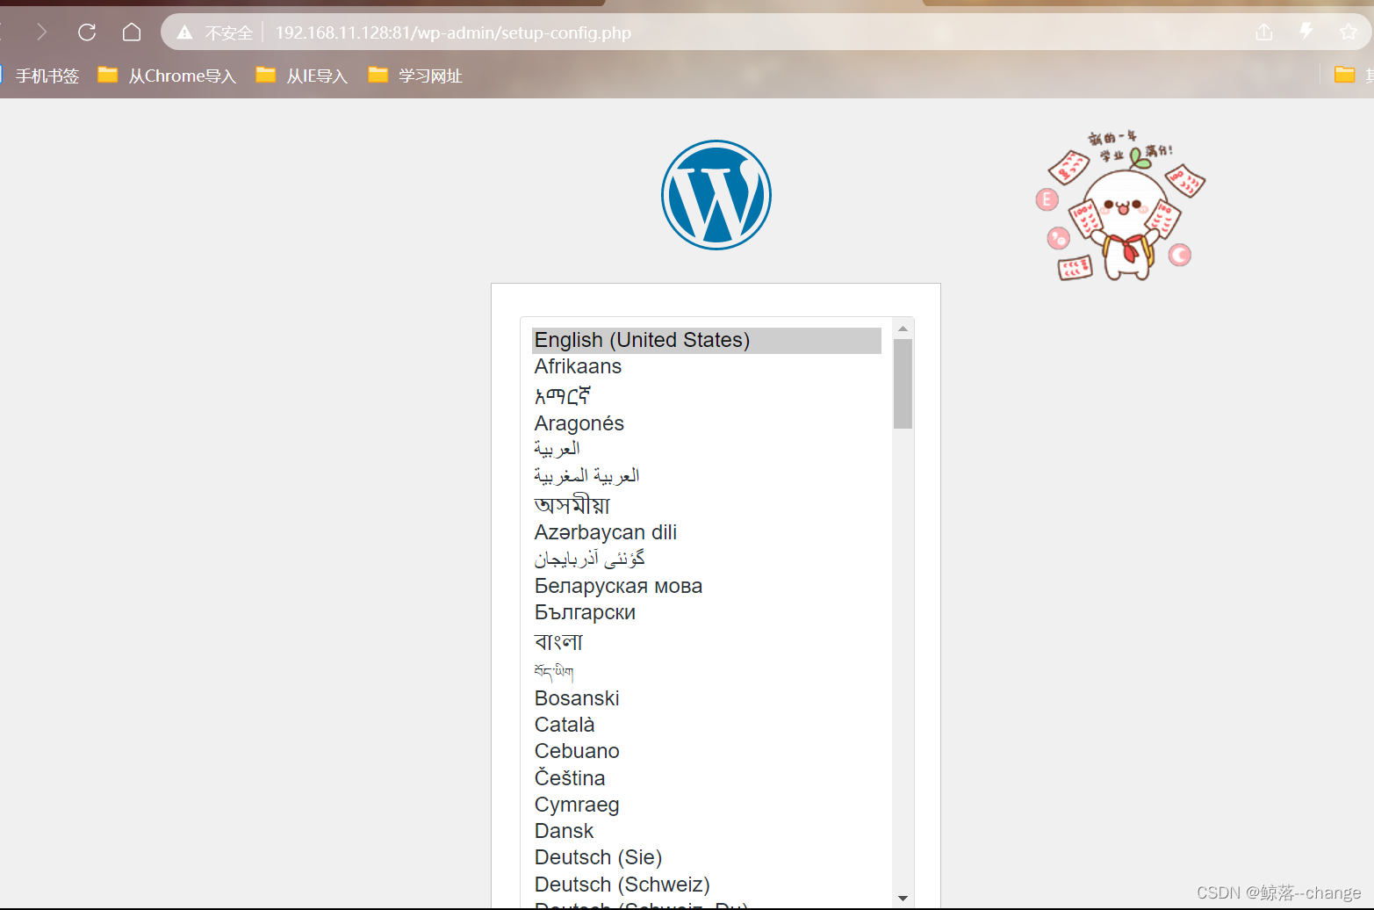Select the অসমীয়া language option
The height and width of the screenshot is (910, 1374).
(707, 504)
